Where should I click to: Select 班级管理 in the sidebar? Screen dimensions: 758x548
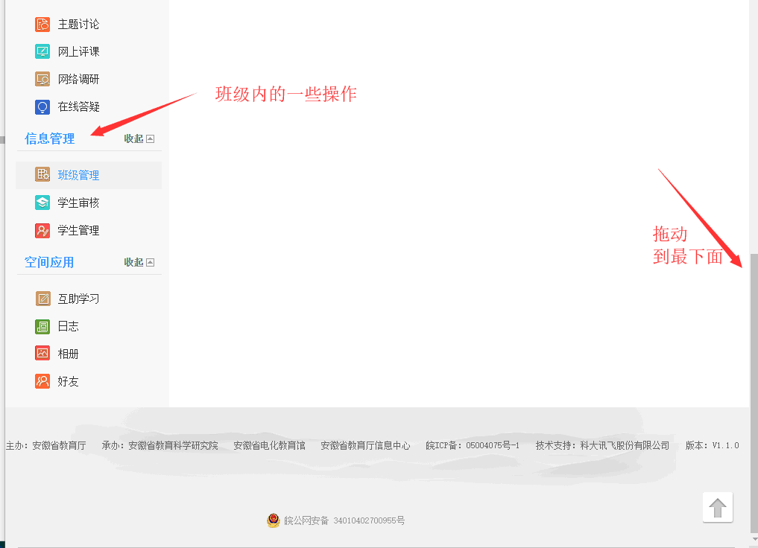(89, 175)
